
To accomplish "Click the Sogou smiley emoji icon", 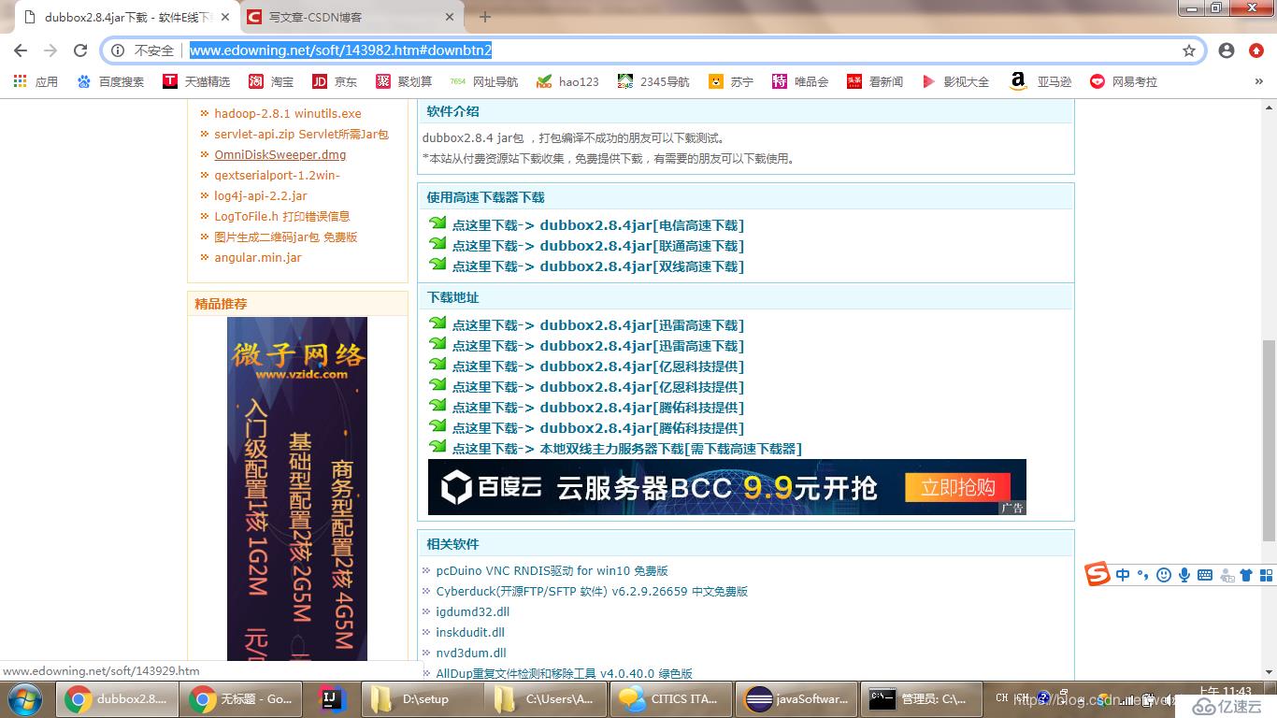I will point(1164,575).
